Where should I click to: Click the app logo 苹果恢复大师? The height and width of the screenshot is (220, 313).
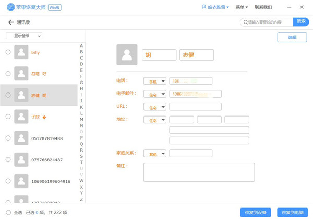coord(11,7)
